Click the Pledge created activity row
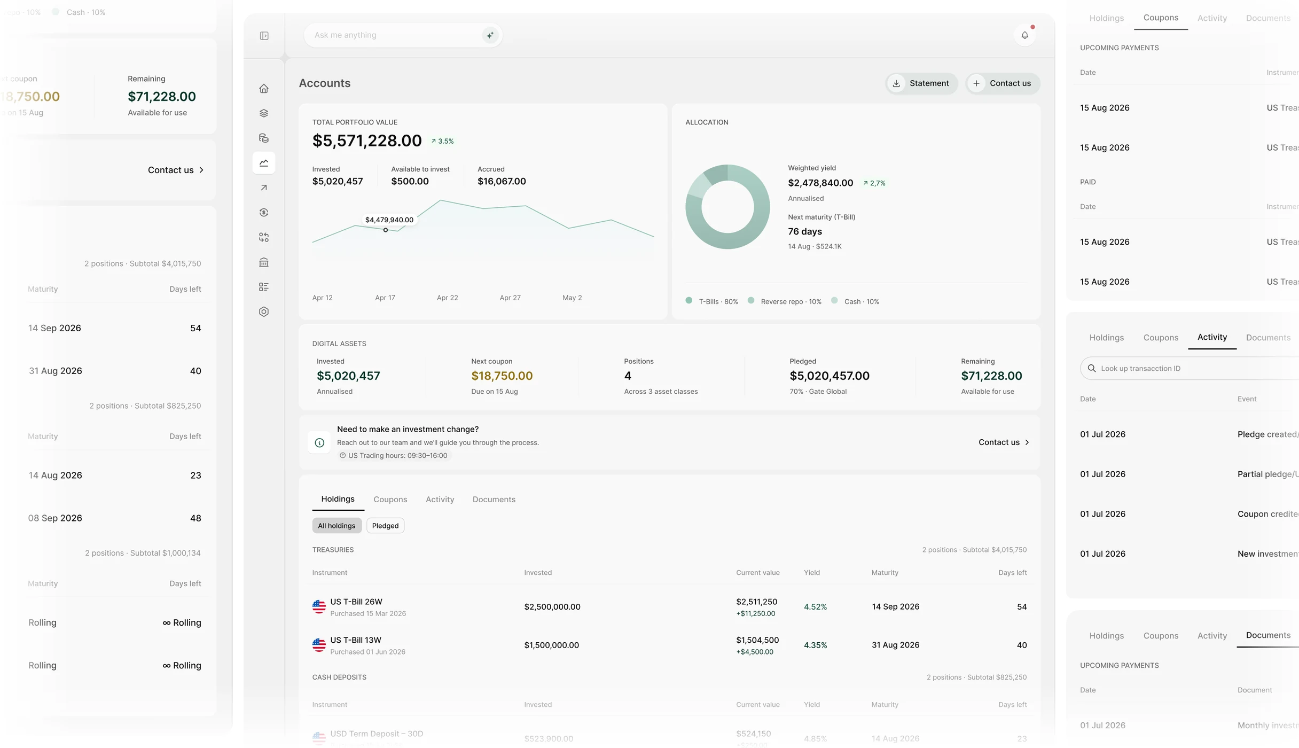This screenshot has height=748, width=1299. [1190, 434]
